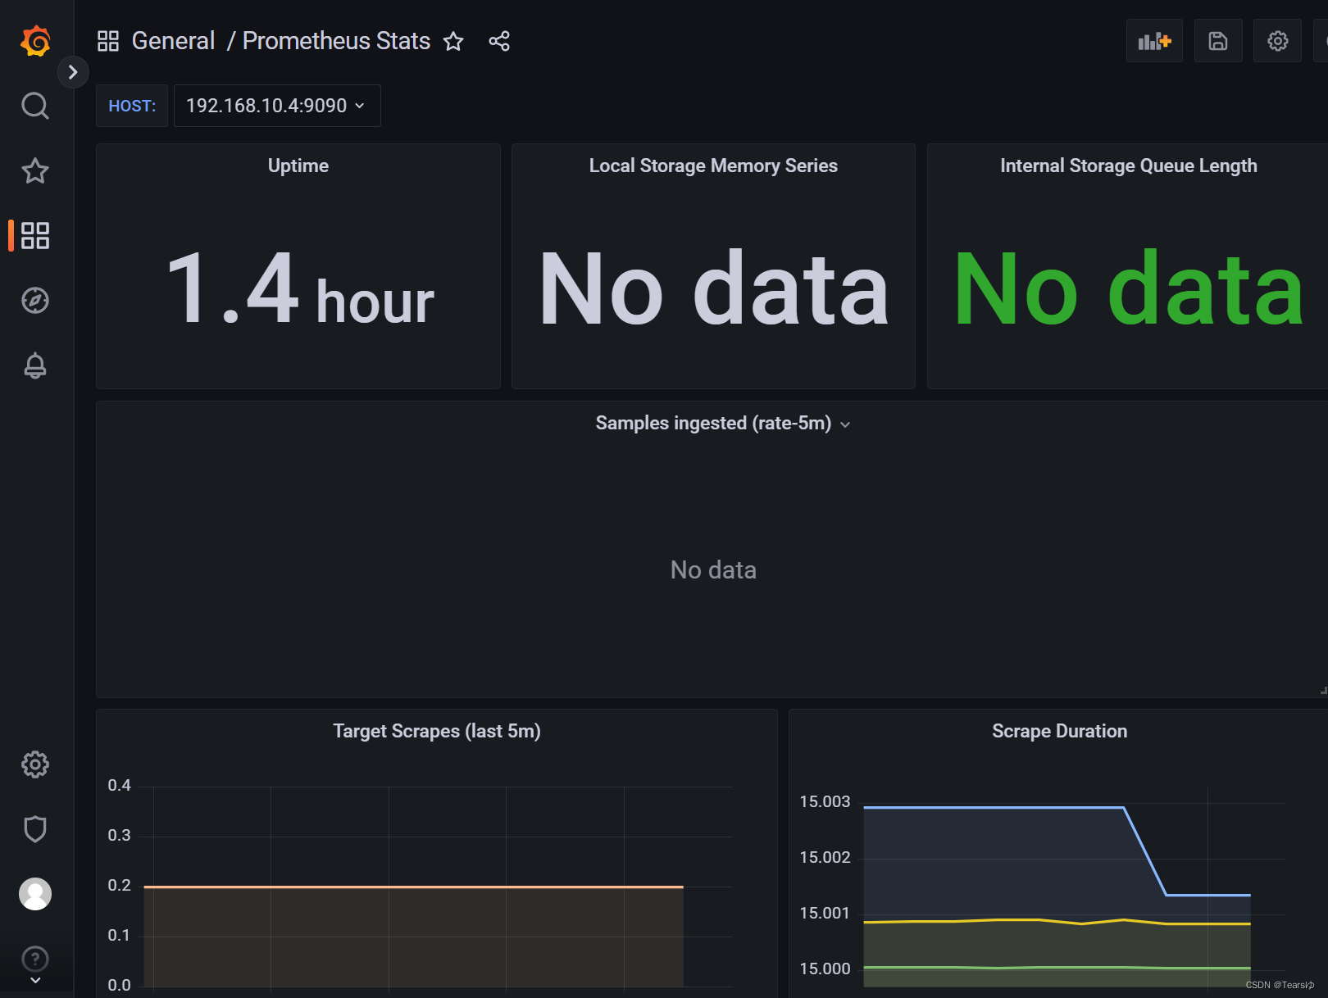Open the Configuration gear in the sidebar
The image size is (1328, 998).
(35, 764)
